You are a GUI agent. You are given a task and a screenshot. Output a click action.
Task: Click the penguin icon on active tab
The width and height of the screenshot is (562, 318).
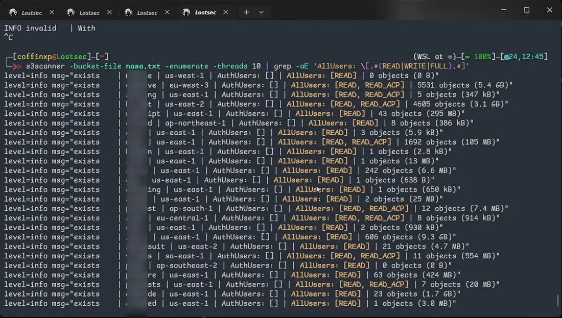(186, 12)
